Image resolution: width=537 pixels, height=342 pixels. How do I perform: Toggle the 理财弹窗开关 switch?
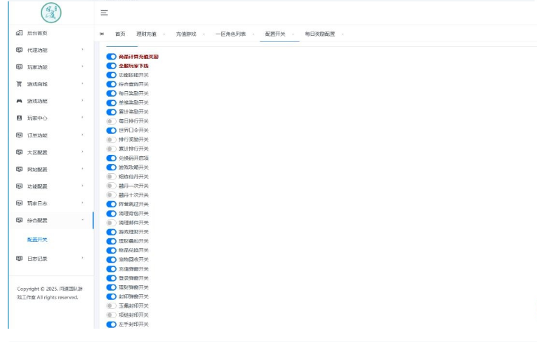coord(112,287)
